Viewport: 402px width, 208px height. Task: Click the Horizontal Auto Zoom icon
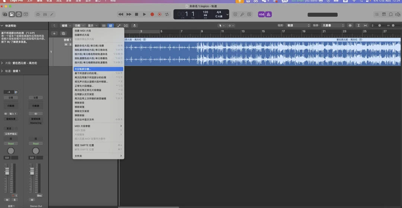[366, 26]
